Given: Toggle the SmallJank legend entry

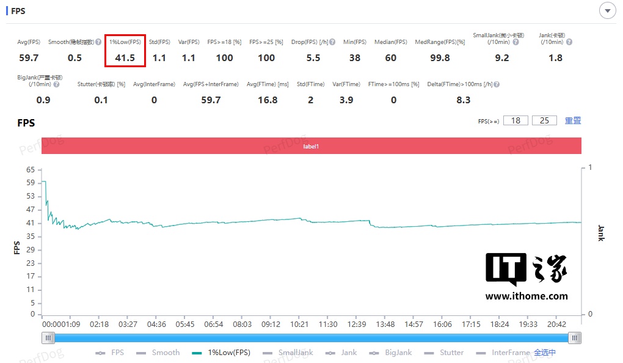Looking at the screenshot, I should tap(289, 353).
